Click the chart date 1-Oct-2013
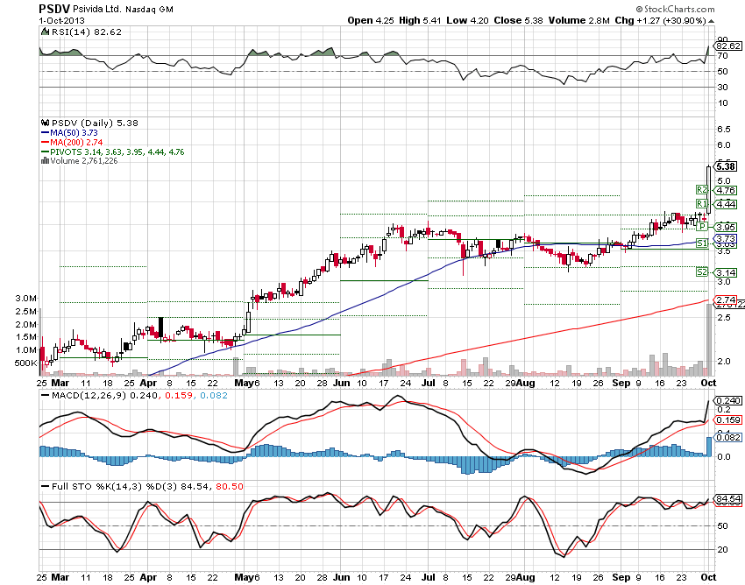This screenshot has height=585, width=745. (x=61, y=21)
